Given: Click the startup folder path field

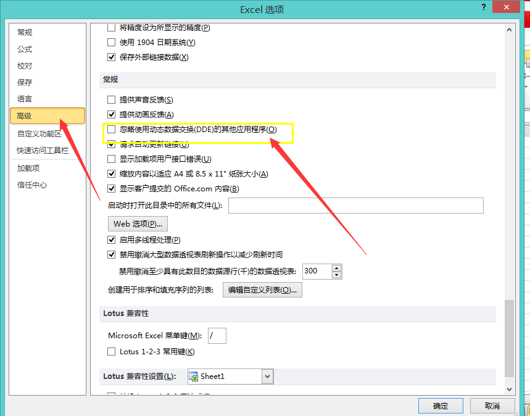Looking at the screenshot, I should pos(355,206).
